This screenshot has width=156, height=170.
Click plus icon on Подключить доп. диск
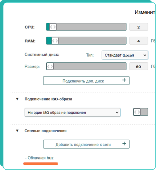click(x=124, y=80)
